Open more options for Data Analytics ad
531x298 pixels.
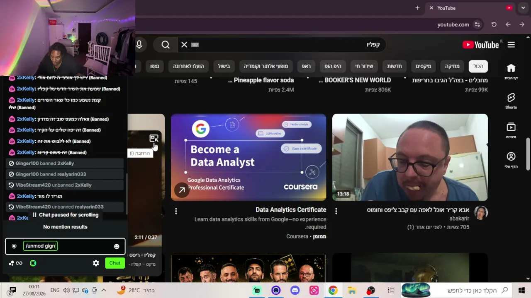tap(176, 211)
